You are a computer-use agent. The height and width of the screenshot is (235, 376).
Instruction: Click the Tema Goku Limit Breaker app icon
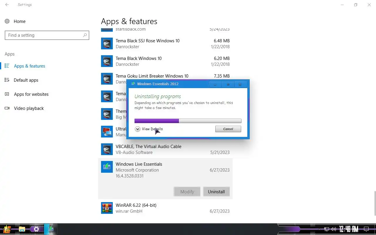pos(107,79)
